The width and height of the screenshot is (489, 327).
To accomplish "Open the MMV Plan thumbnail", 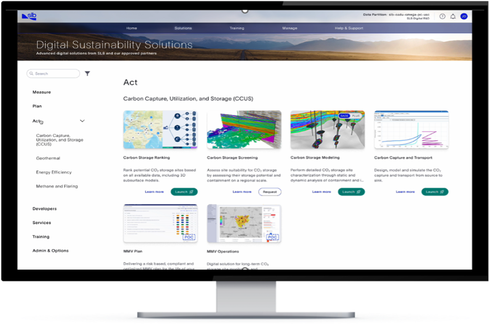I will (x=160, y=223).
